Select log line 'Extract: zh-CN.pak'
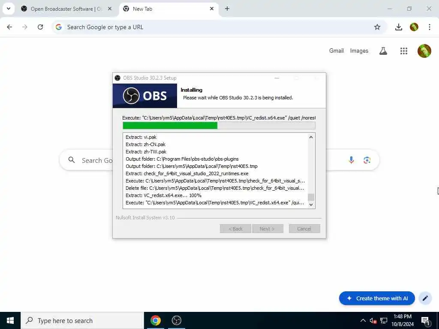Viewport: 439px width, 329px height. coord(146,144)
